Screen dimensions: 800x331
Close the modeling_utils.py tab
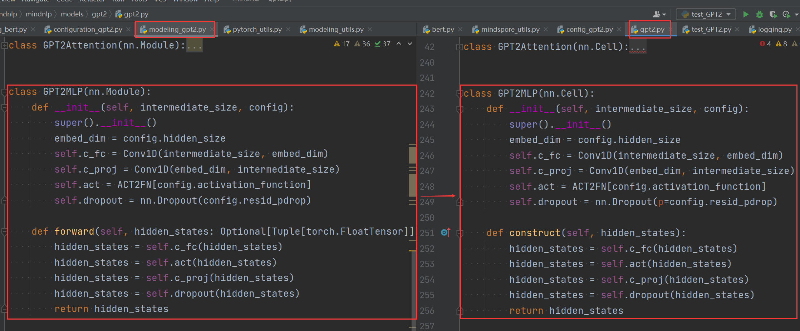pos(370,29)
